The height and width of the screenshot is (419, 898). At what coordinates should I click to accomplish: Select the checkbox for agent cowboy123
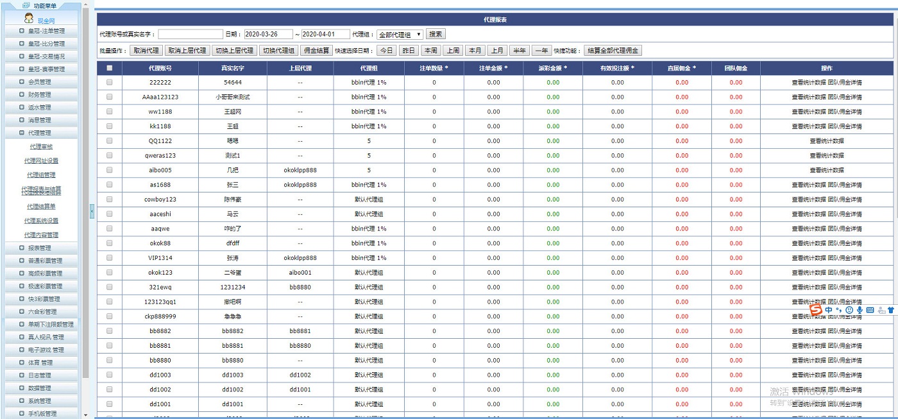[109, 200]
